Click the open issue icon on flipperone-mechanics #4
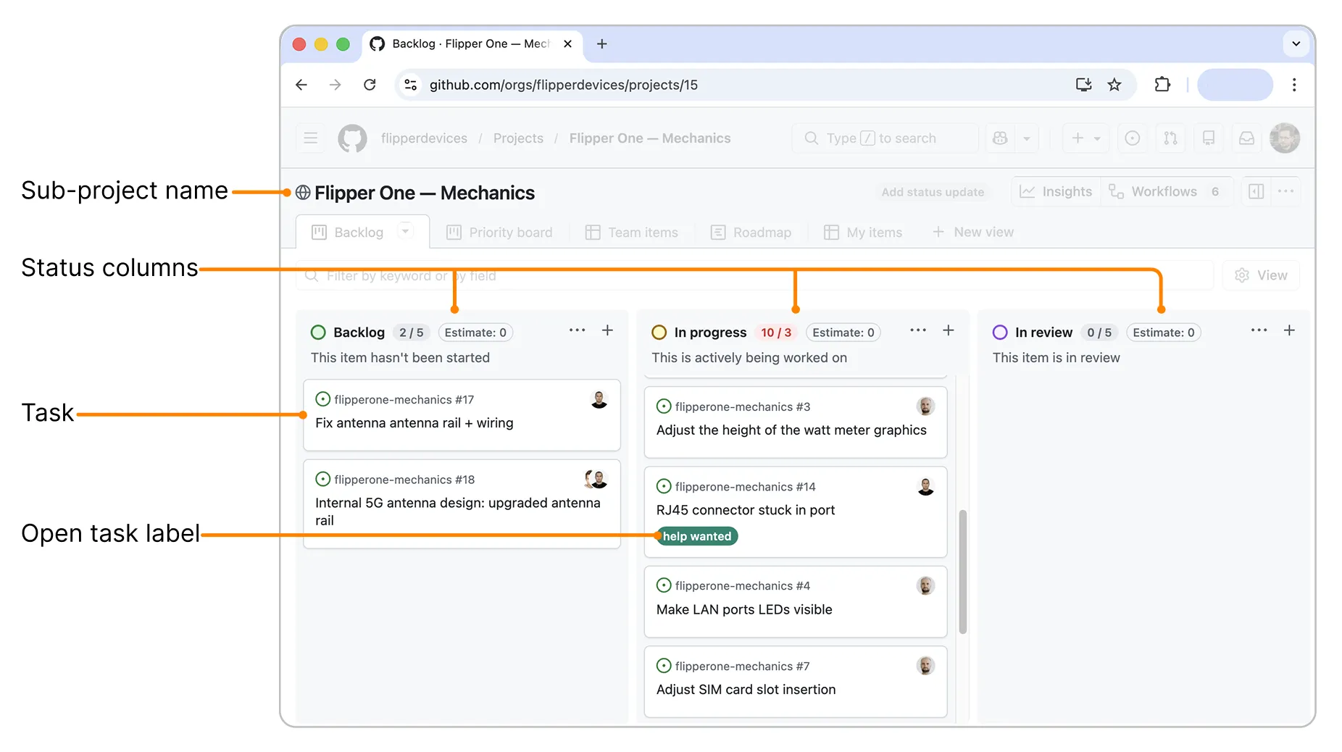 point(664,585)
